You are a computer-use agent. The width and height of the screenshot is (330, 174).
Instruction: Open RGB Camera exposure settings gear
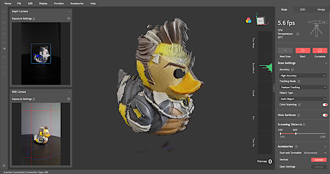pyautogui.click(x=68, y=99)
